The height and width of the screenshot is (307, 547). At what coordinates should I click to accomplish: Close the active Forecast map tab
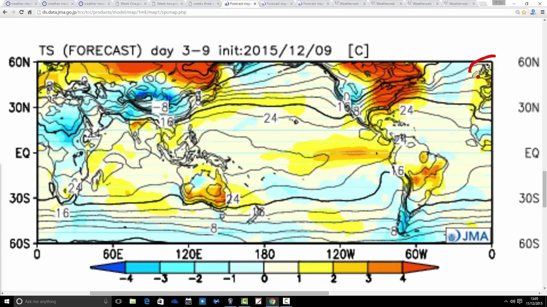coord(255,4)
